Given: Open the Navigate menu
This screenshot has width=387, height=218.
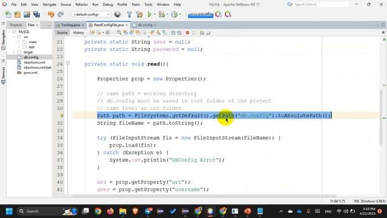Looking at the screenshot, I should (50, 4).
